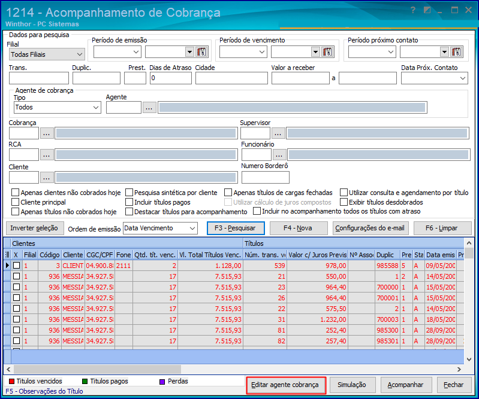Click Acompanhar button
Viewport: 479px width, 399px height.
[x=406, y=385]
